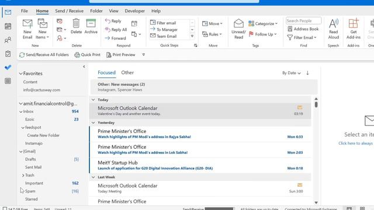Open the MeitY Startup Hub email

[200, 165]
